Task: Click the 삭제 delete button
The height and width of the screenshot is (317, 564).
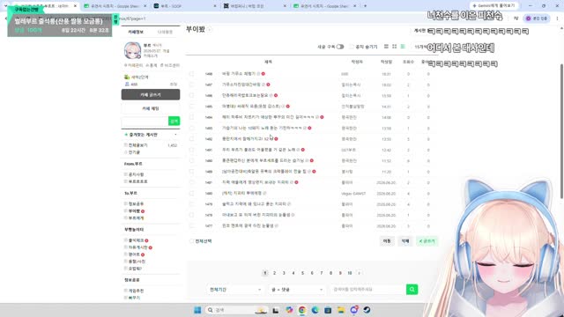Action: pos(405,241)
